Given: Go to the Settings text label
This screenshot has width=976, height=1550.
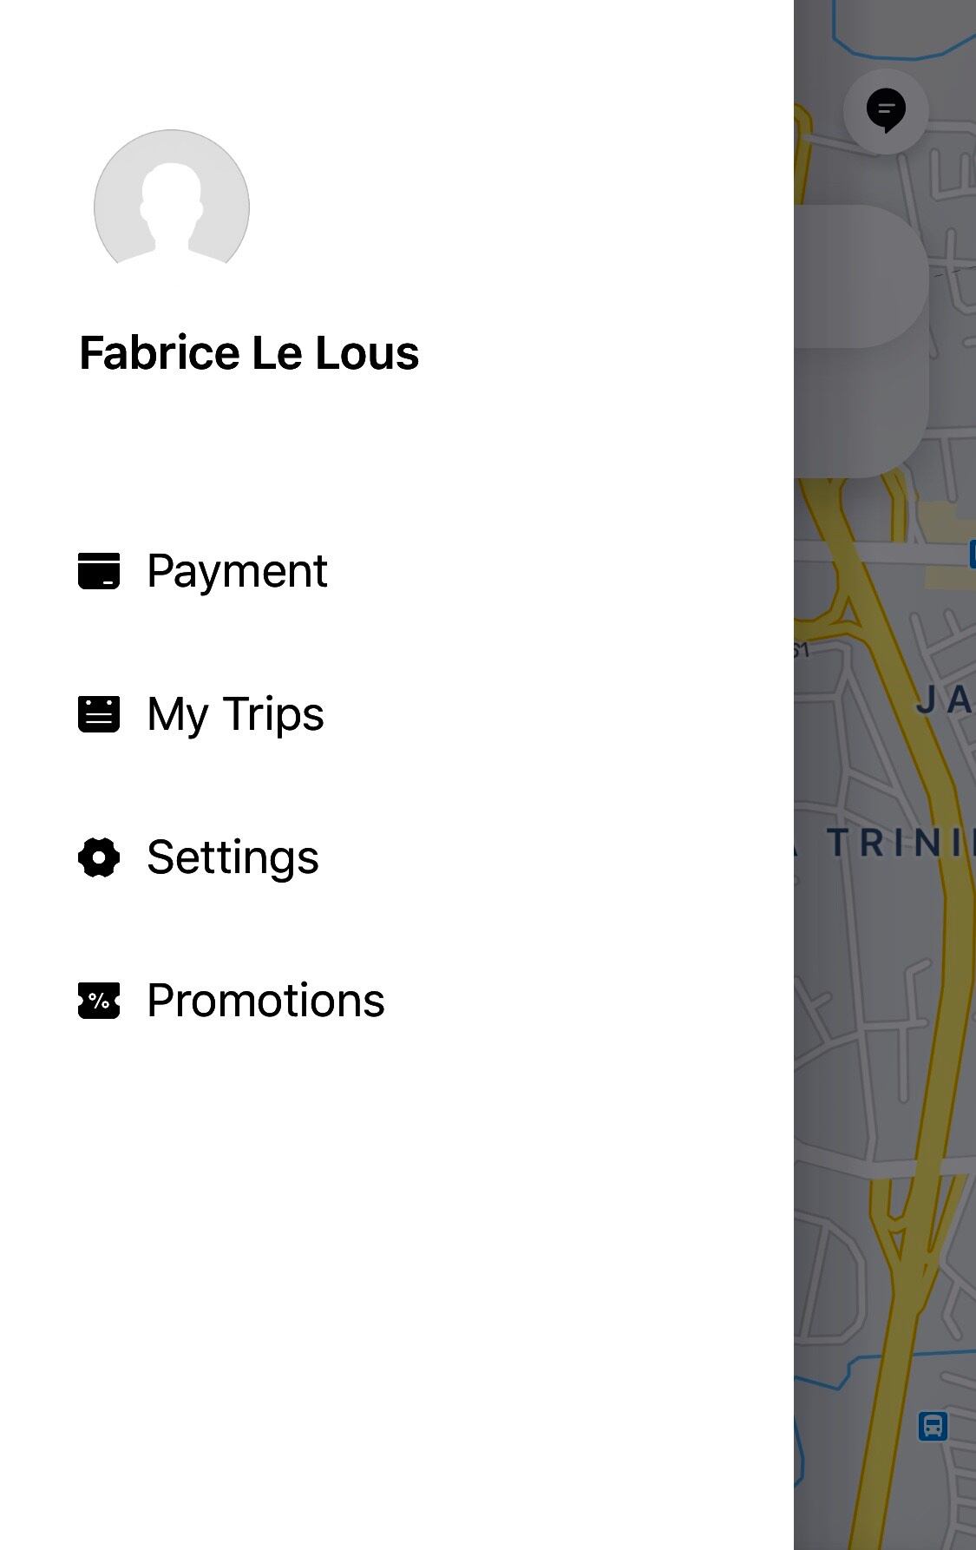Looking at the screenshot, I should [x=233, y=857].
